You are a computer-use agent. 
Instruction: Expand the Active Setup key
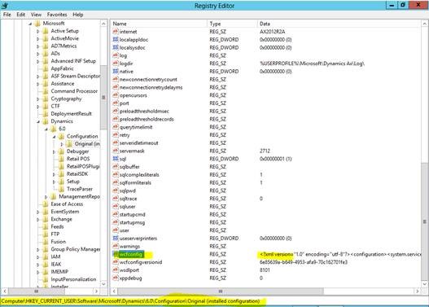pyautogui.click(x=37, y=31)
